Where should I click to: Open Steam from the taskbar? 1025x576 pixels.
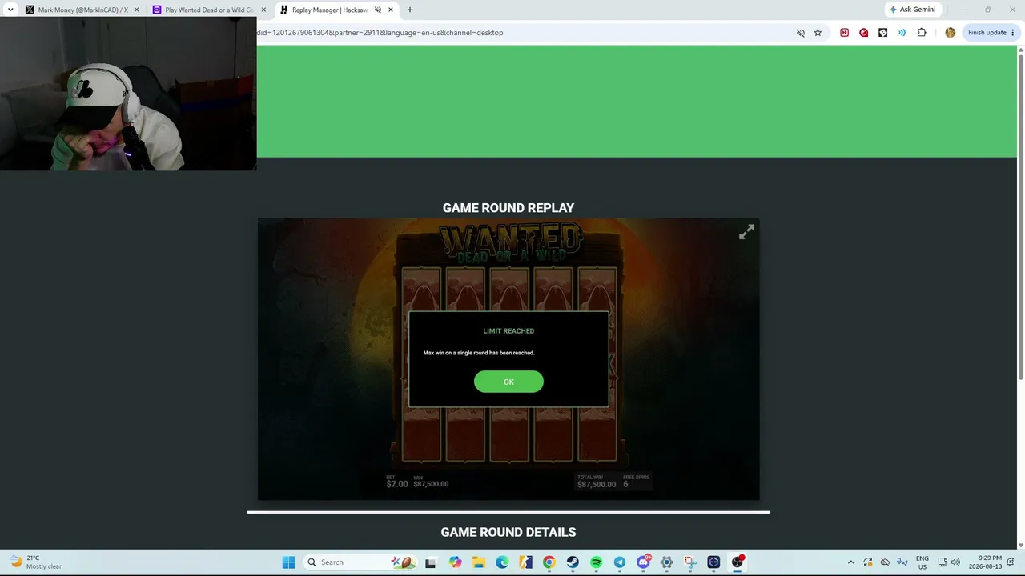(573, 562)
